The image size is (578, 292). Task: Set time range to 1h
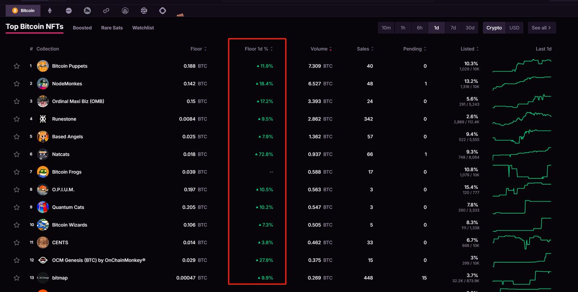coord(403,28)
